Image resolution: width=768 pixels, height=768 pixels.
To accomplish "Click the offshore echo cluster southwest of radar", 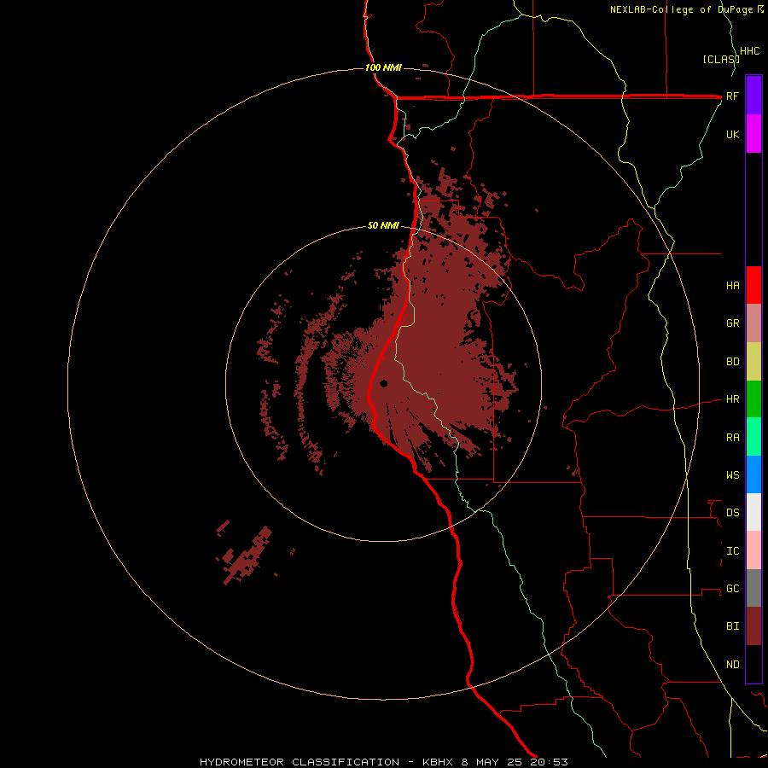I will tap(245, 554).
